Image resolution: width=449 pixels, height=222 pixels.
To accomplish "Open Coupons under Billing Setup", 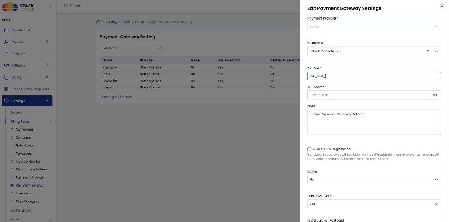I will (23, 138).
